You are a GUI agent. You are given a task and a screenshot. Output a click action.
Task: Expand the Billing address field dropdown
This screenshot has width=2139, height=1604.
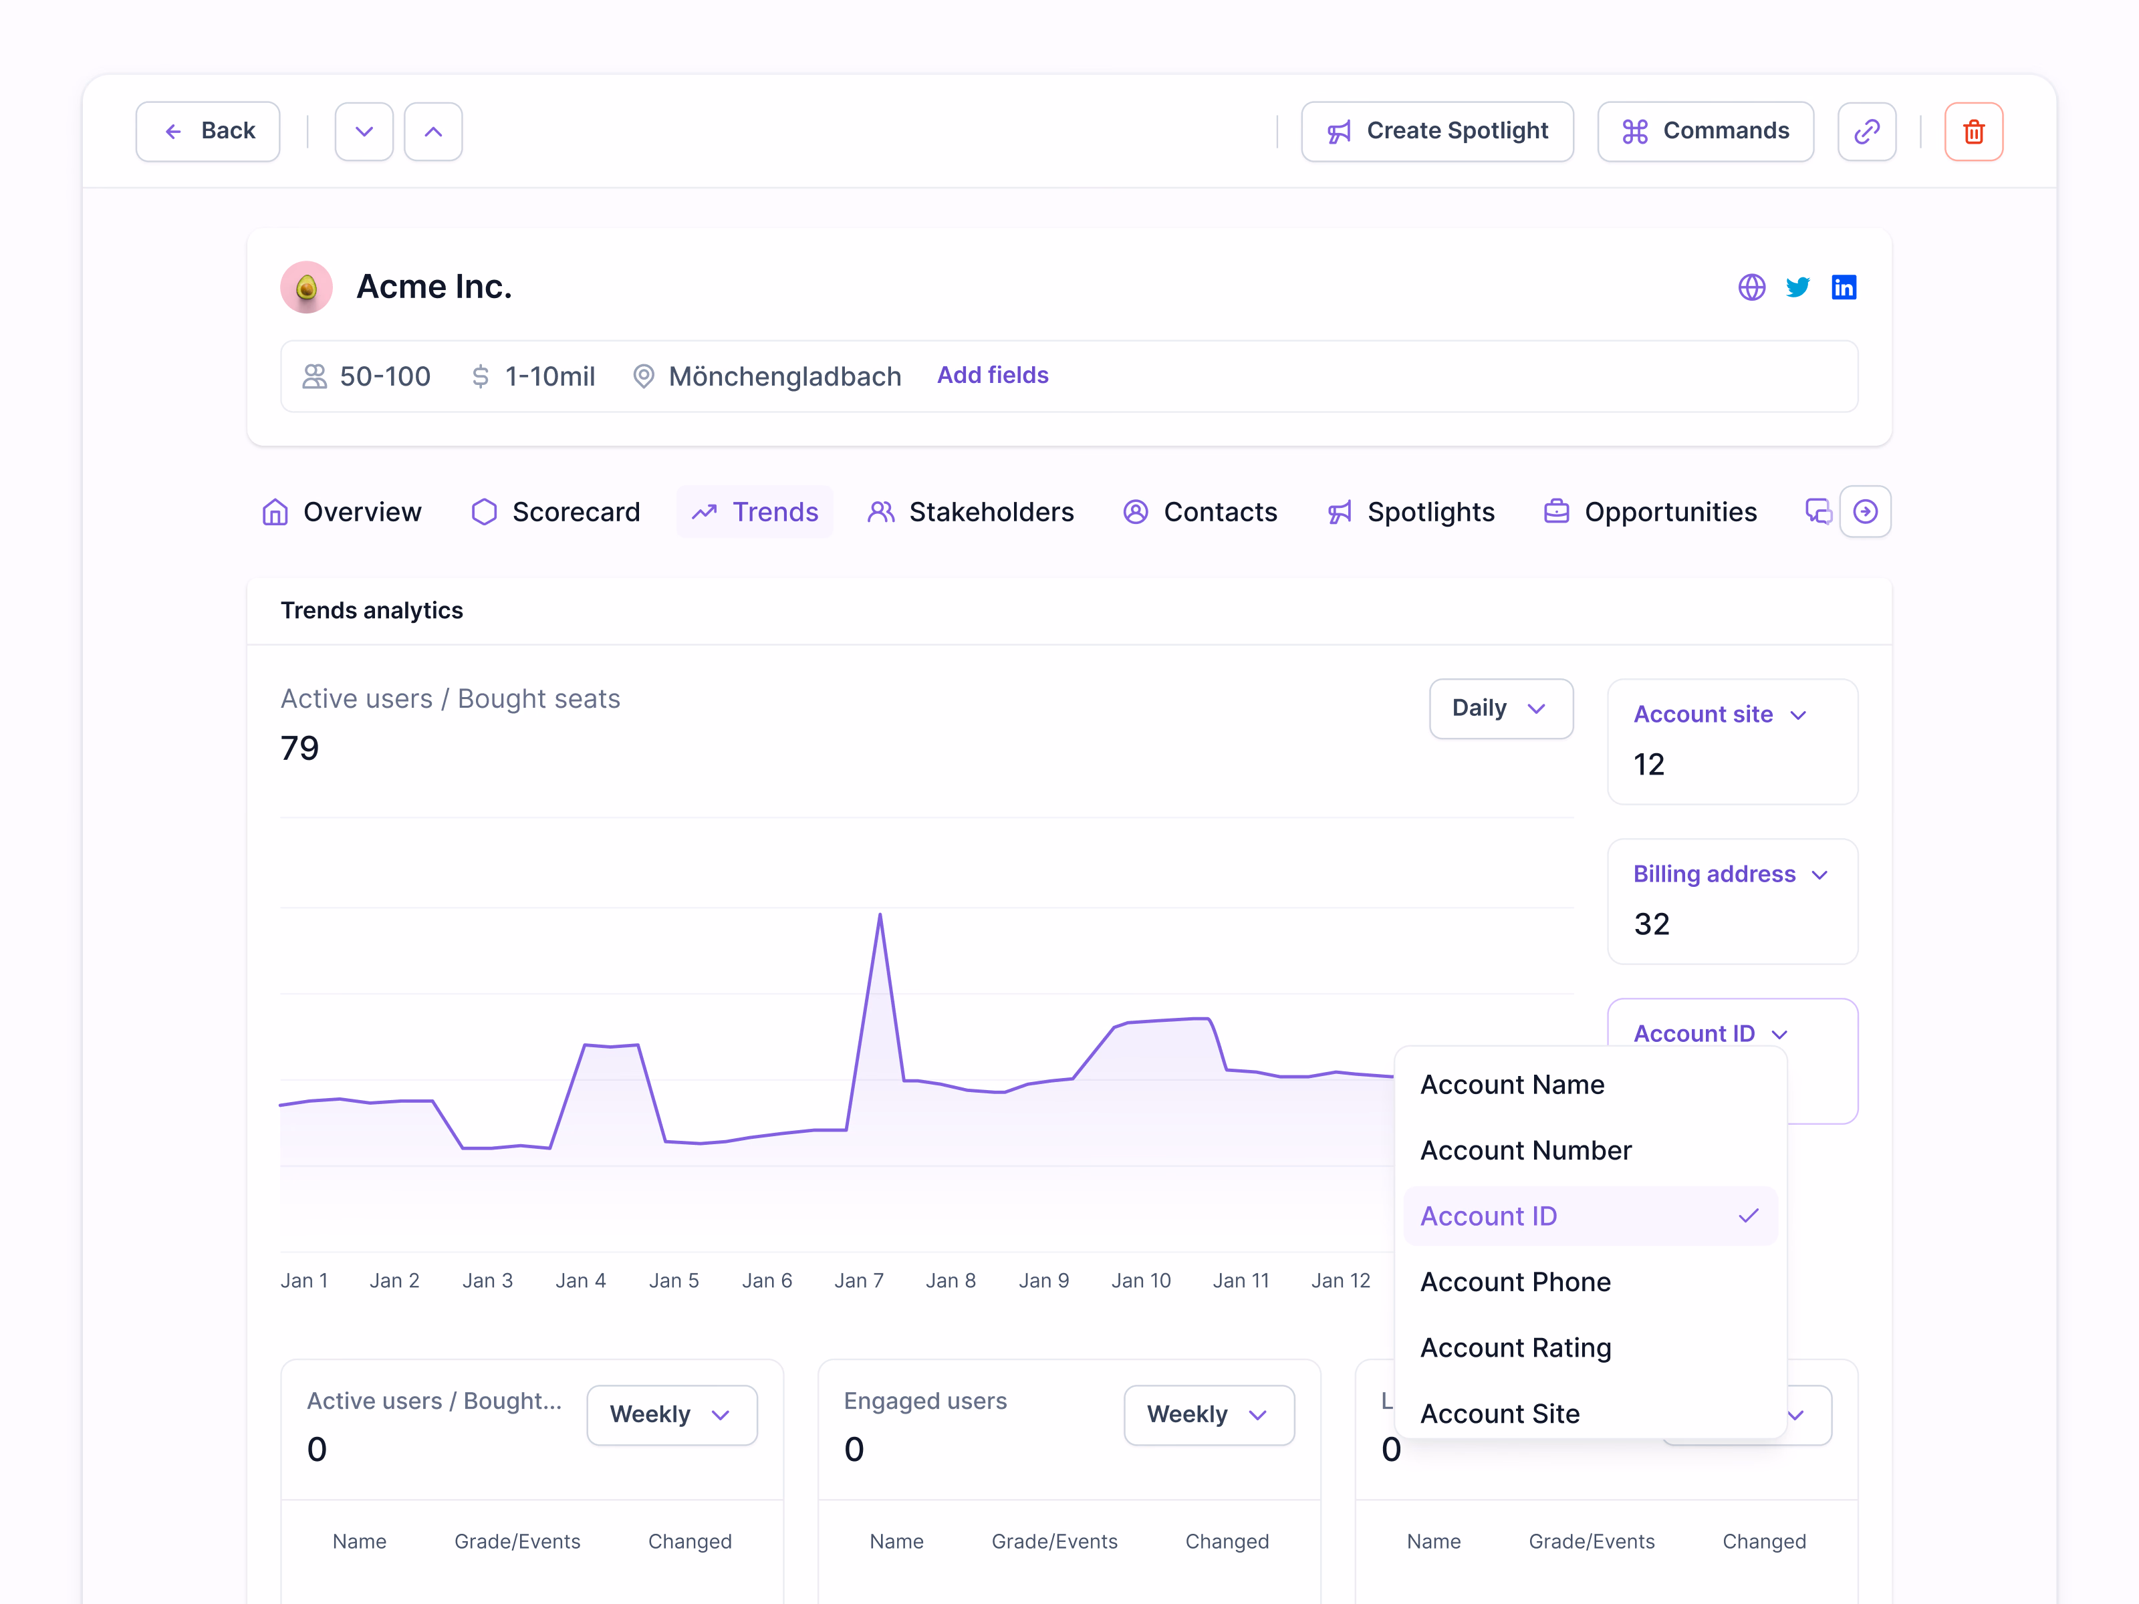point(1731,874)
